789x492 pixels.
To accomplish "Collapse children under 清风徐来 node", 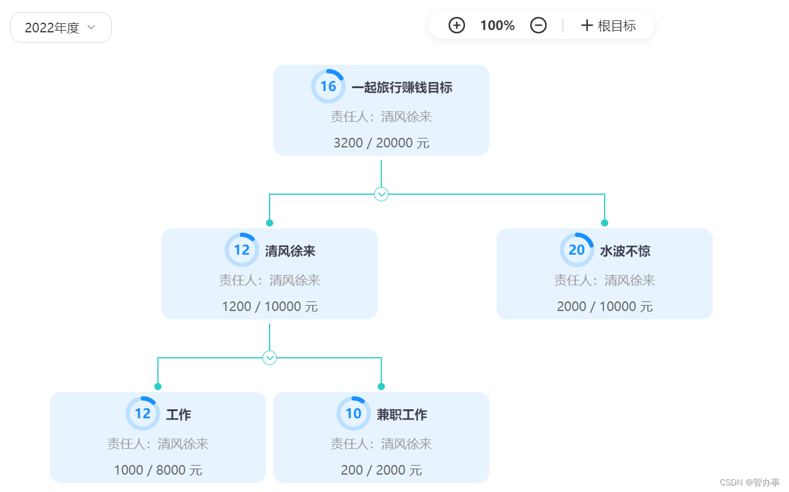I will tap(270, 358).
